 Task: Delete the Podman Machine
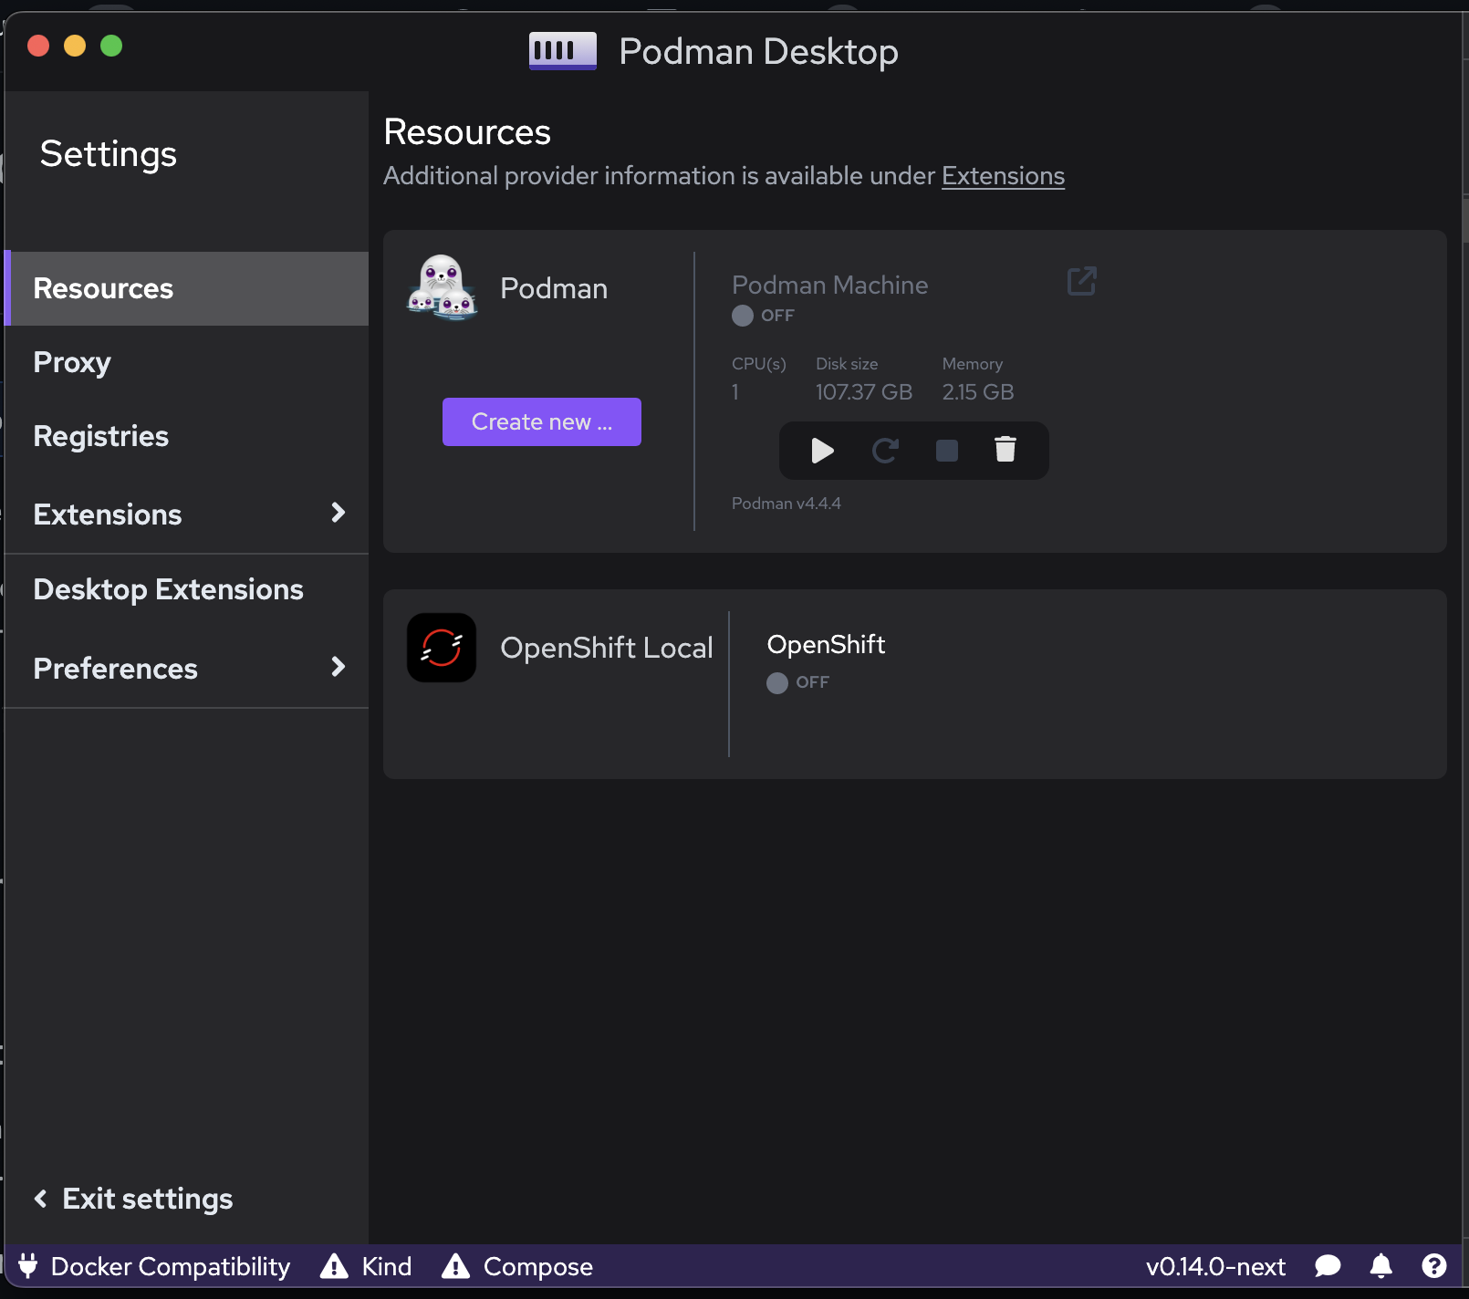[x=1006, y=450]
